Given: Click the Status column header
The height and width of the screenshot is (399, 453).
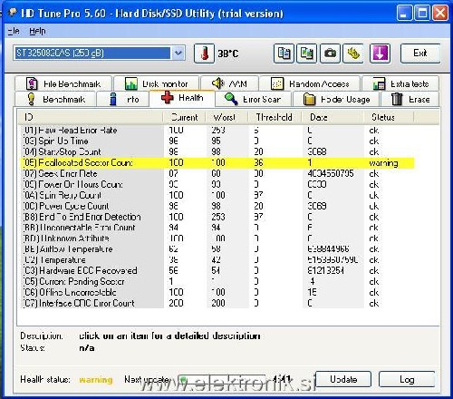Looking at the screenshot, I should (x=389, y=117).
